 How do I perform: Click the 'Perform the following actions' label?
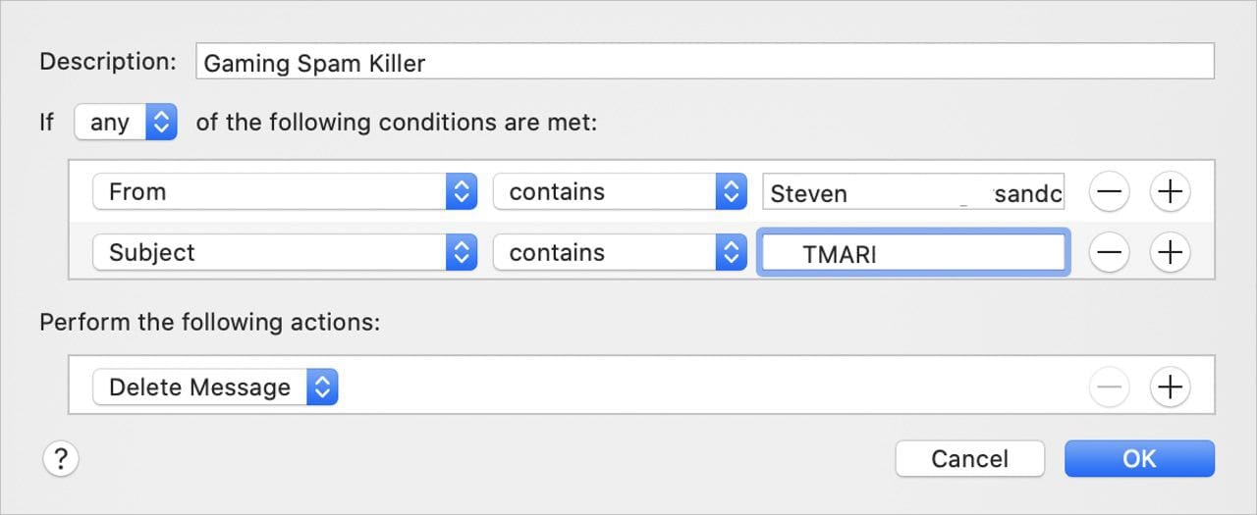[x=209, y=322]
